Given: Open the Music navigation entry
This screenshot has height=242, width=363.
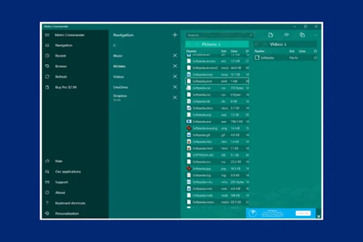Looking at the screenshot, I should [x=118, y=56].
